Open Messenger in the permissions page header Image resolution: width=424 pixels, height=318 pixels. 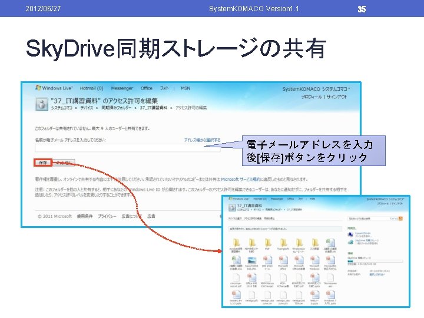pyautogui.click(x=122, y=88)
